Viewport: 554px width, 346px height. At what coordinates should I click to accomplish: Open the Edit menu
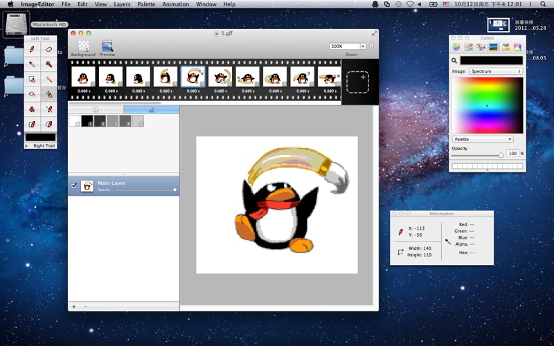[82, 4]
